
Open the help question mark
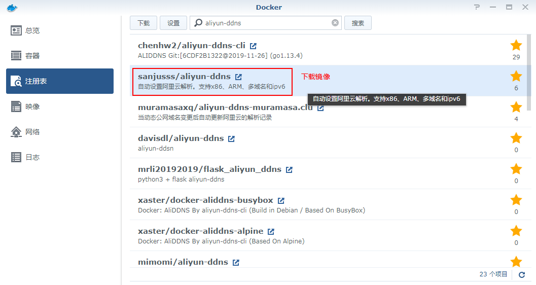tap(477, 7)
